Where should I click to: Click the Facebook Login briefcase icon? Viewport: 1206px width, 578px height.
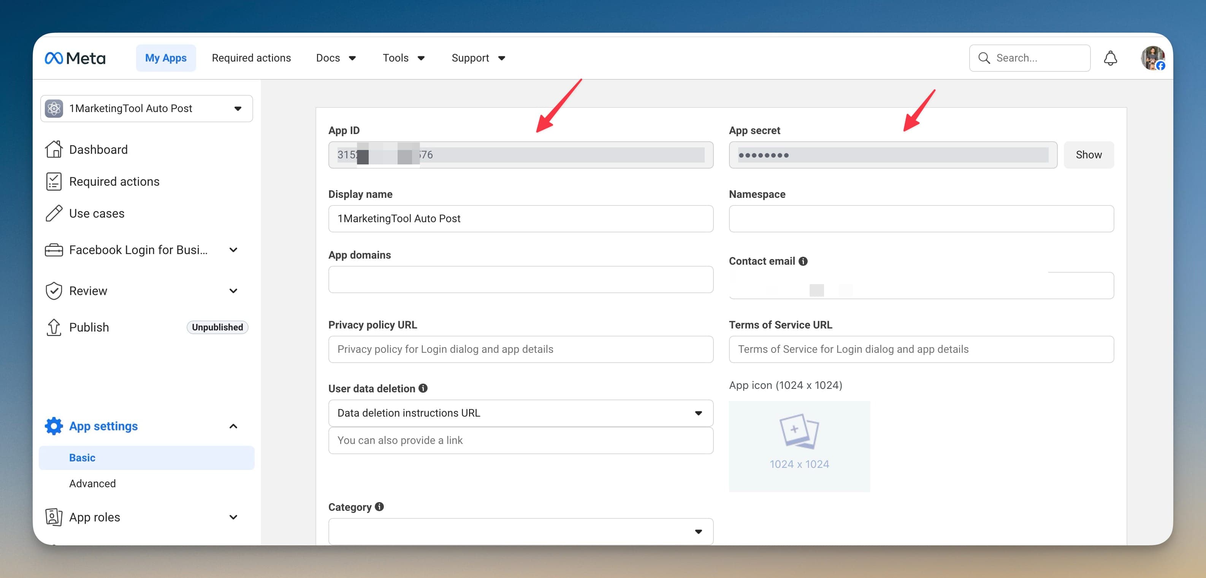(x=54, y=250)
